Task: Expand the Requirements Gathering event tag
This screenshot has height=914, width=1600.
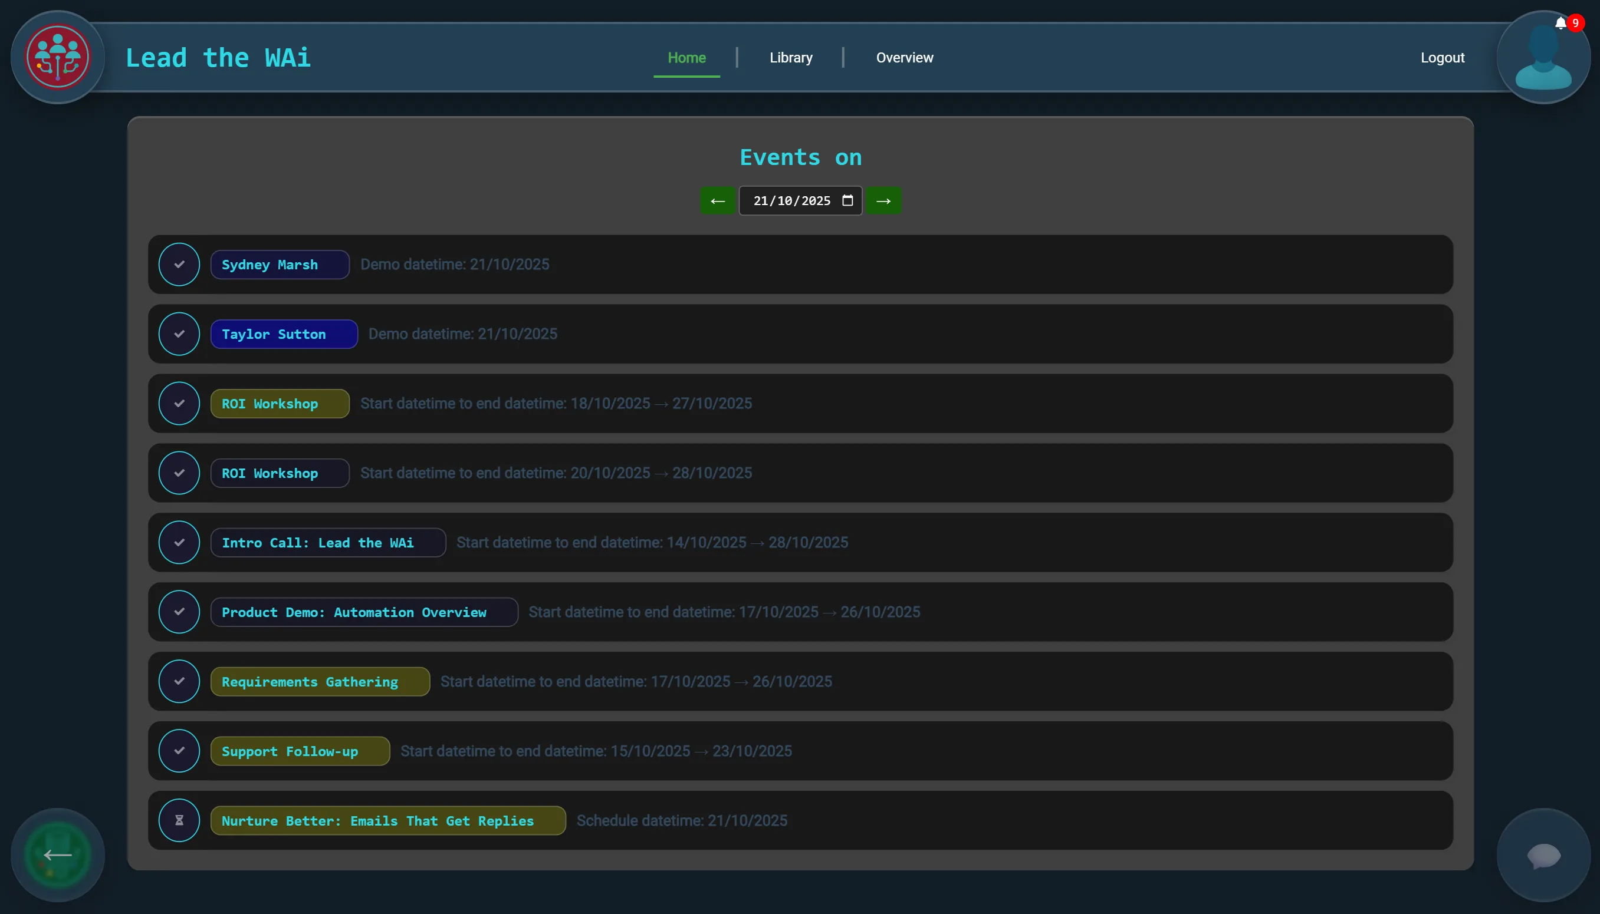Action: (x=320, y=682)
